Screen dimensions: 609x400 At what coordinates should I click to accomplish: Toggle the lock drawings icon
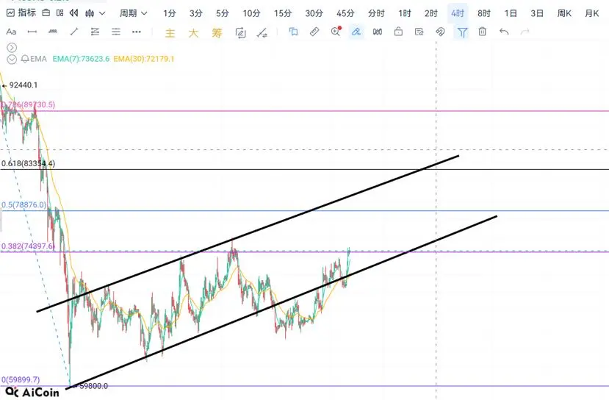[398, 32]
